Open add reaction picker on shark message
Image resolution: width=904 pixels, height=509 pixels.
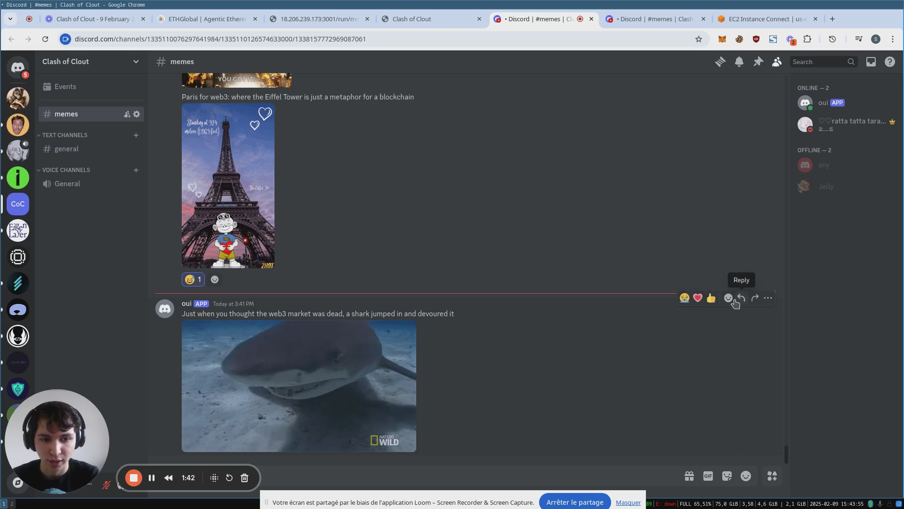[x=728, y=298]
